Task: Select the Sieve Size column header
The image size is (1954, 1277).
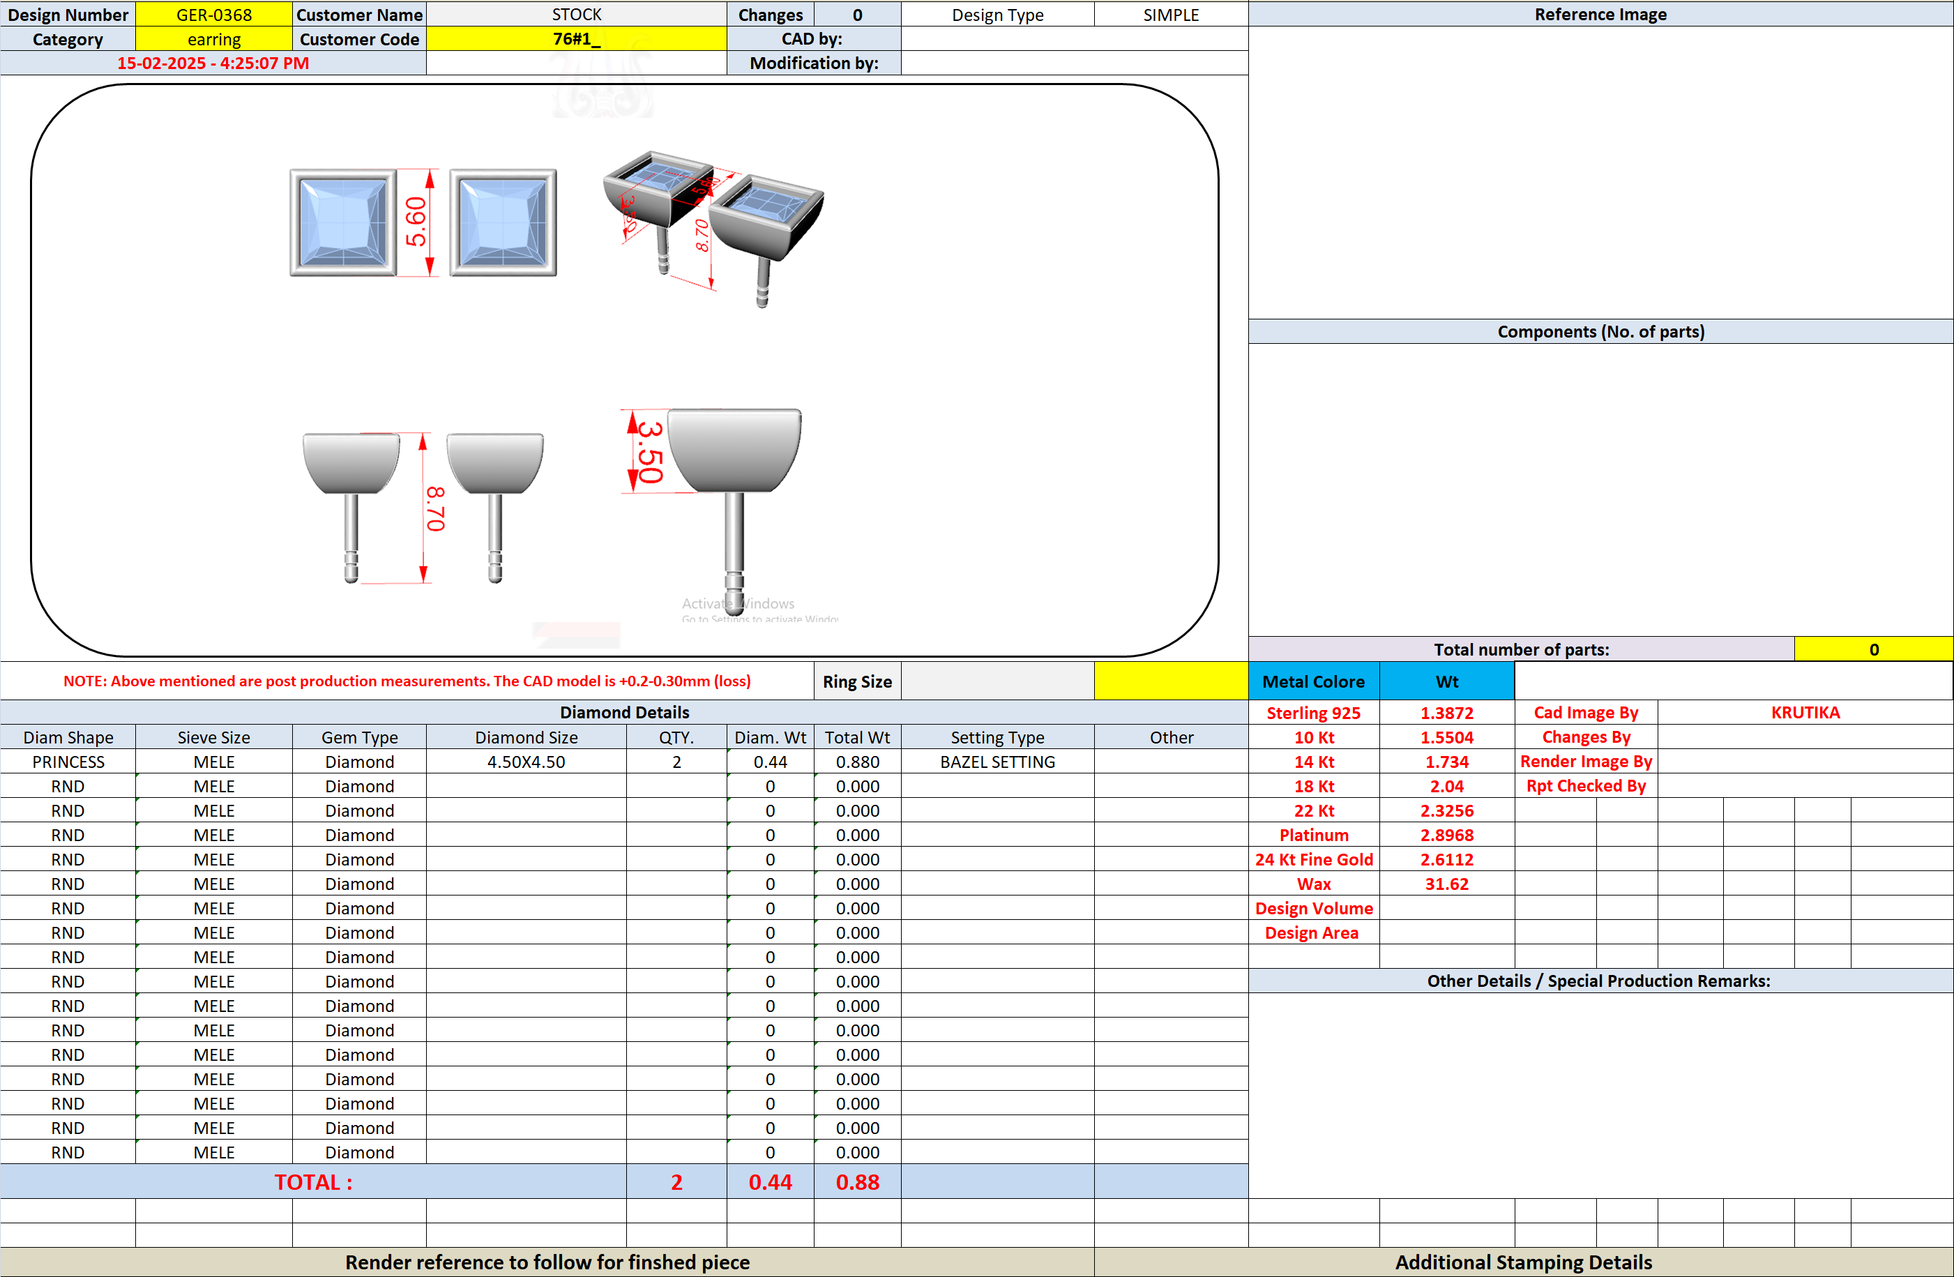Action: (x=213, y=736)
